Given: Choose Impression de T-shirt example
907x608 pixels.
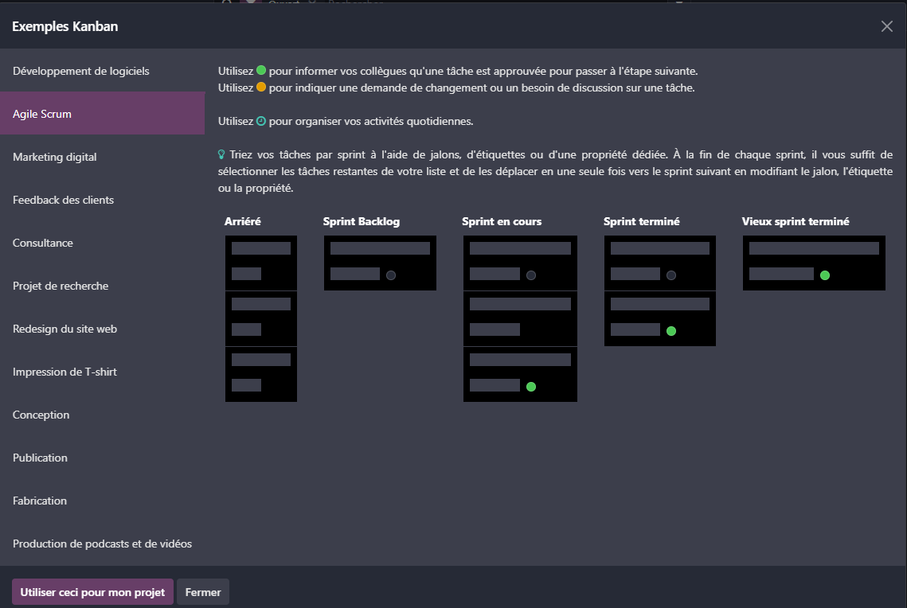Looking at the screenshot, I should (65, 372).
